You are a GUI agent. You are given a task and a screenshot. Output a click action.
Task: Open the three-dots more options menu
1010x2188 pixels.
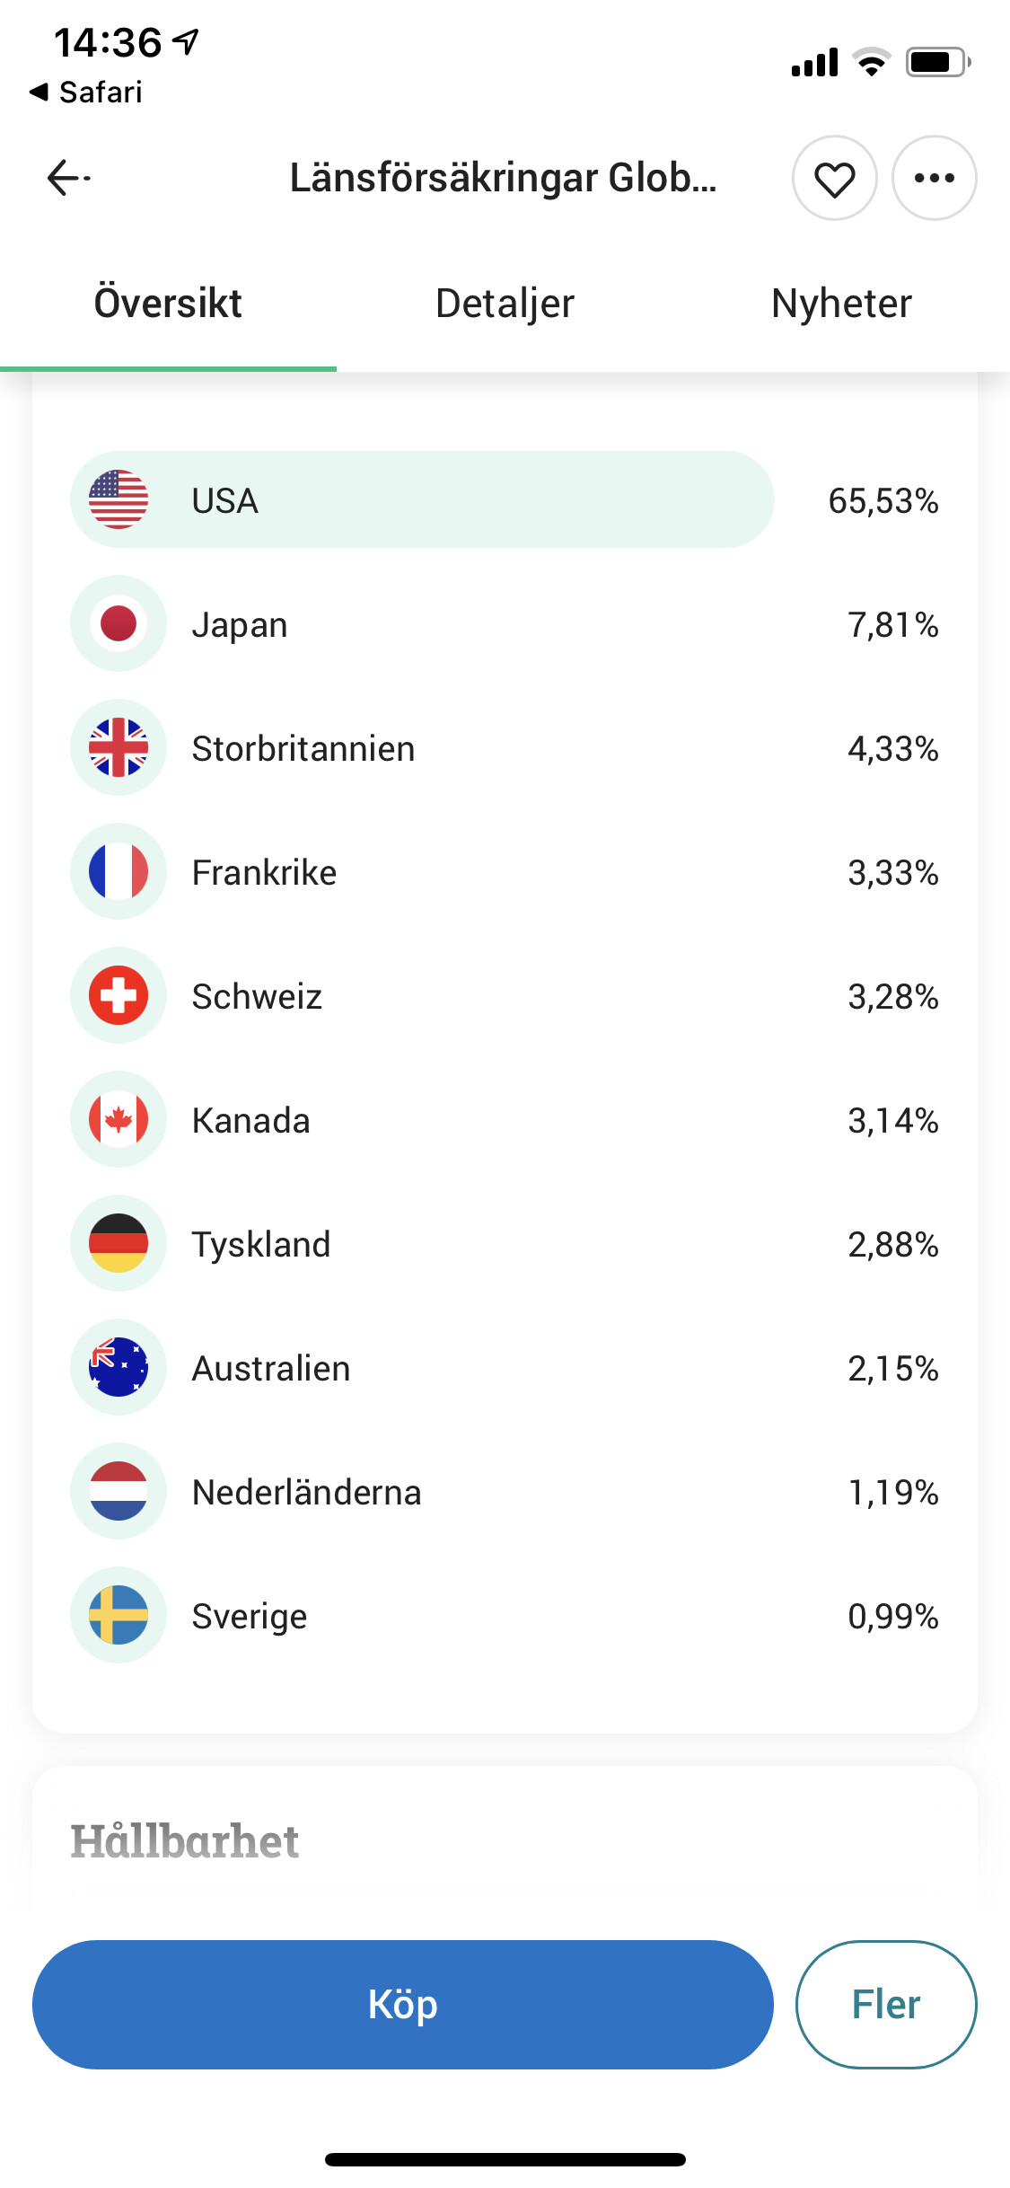pyautogui.click(x=934, y=179)
